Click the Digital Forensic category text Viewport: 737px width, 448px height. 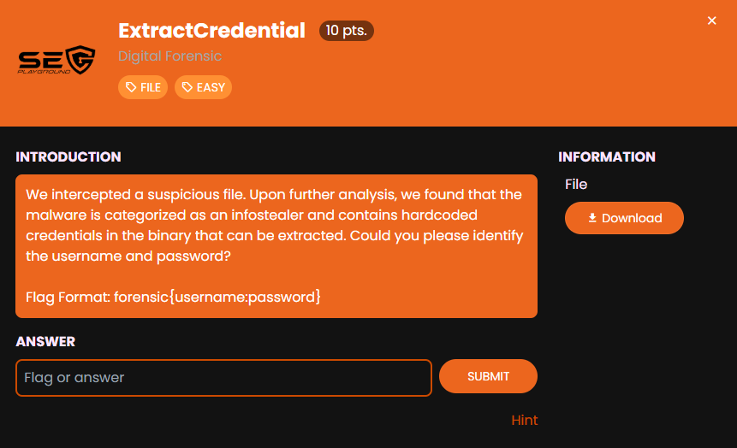pyautogui.click(x=169, y=56)
